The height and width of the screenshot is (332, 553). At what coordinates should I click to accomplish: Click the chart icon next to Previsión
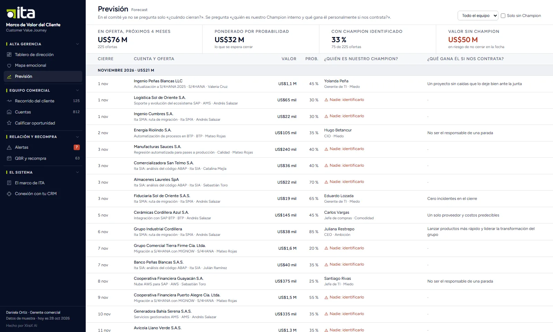point(9,76)
